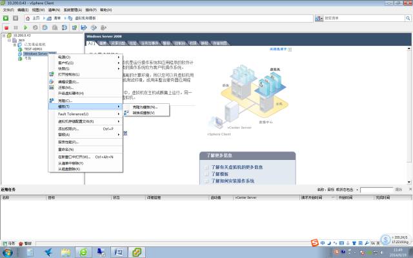Click the recent tasks filter text field

coord(376,190)
